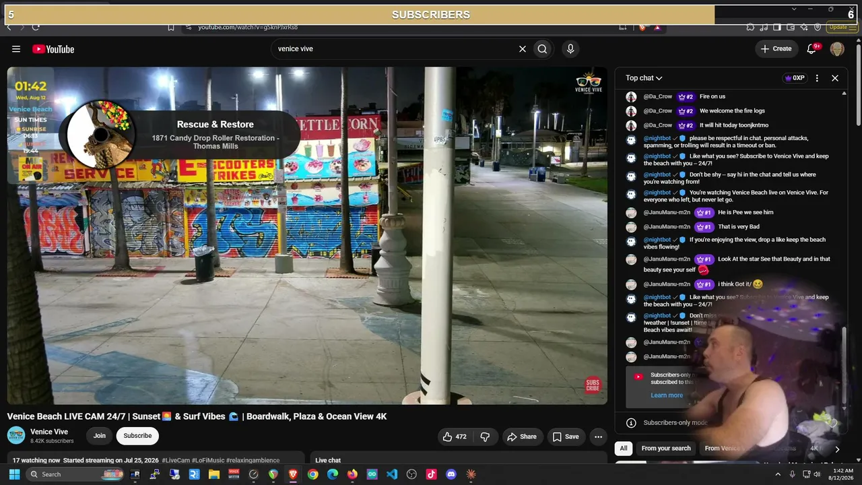862x485 pixels.
Task: Open the media control music-note icon
Action: pos(764,27)
